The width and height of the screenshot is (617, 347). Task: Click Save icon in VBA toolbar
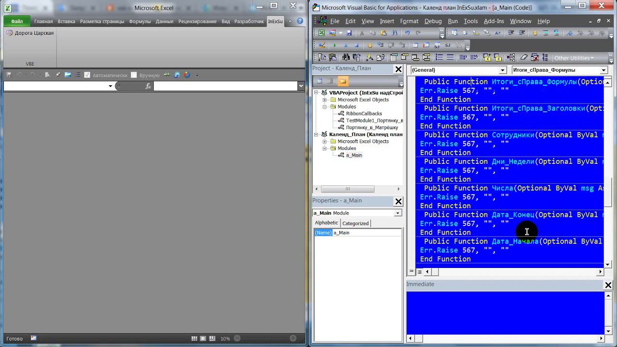tap(349, 33)
